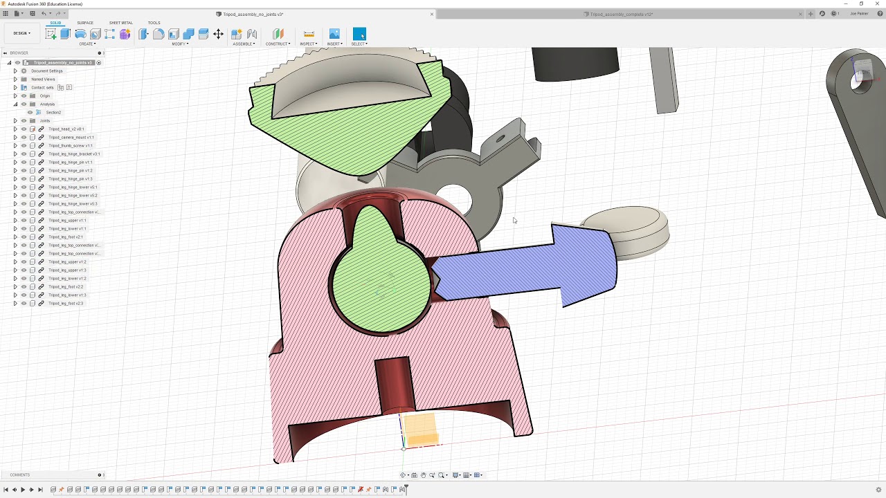
Task: Collapse the Analysis folder
Action: pyautogui.click(x=15, y=104)
